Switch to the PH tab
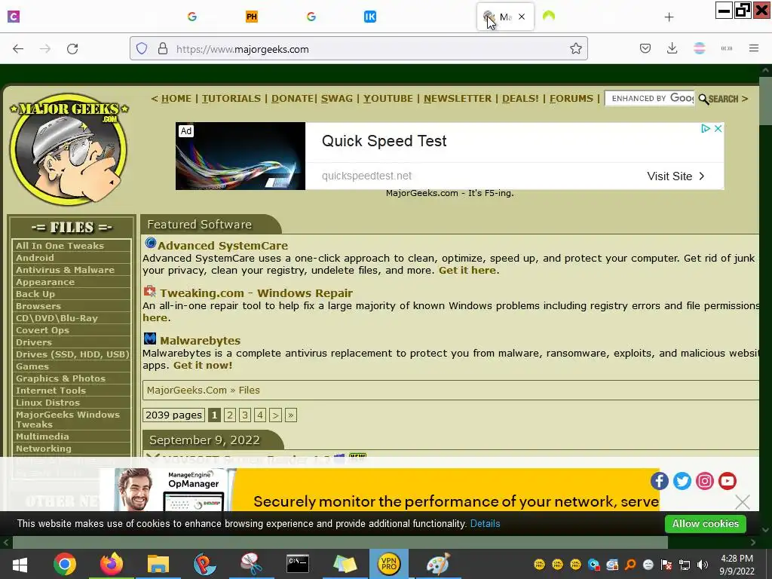The width and height of the screenshot is (772, 579). 252,17
